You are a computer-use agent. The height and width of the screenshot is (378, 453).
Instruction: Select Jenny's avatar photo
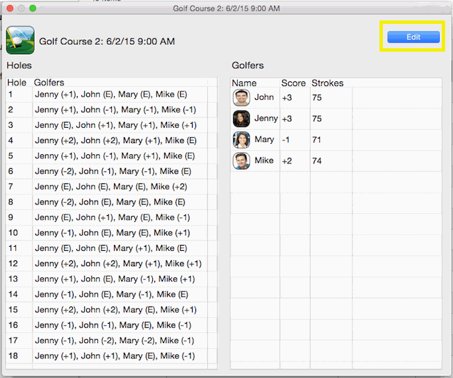pyautogui.click(x=241, y=118)
